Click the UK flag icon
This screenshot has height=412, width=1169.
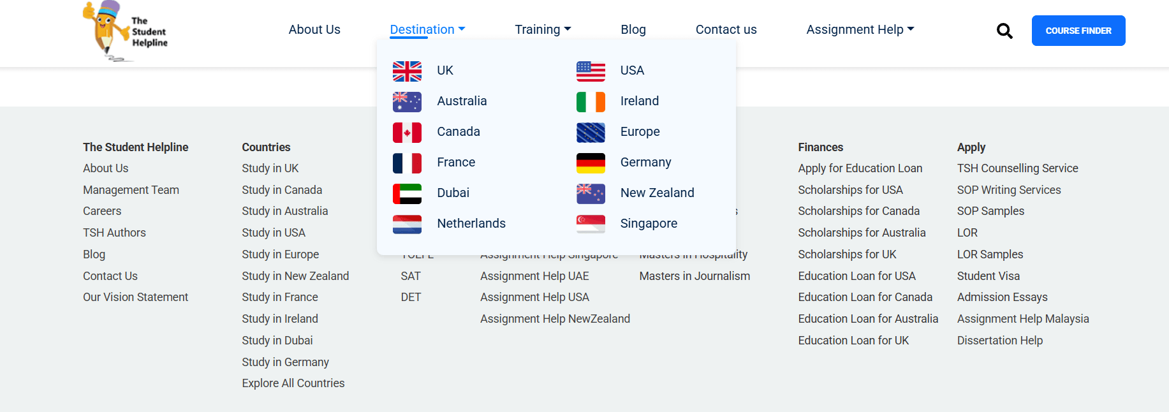click(407, 71)
